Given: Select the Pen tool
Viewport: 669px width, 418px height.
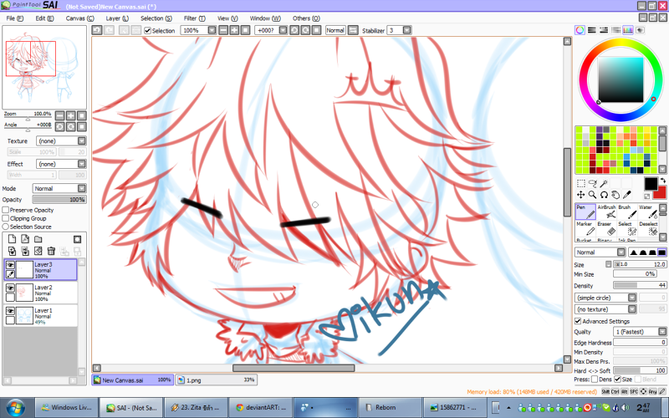Looking at the screenshot, I should pyautogui.click(x=585, y=212).
